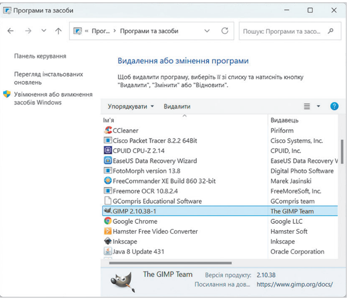Open the recent locations chevron

pyautogui.click(x=44, y=31)
